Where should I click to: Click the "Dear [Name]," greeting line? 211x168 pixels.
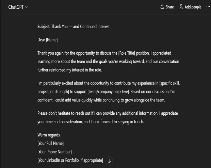pos(50,40)
